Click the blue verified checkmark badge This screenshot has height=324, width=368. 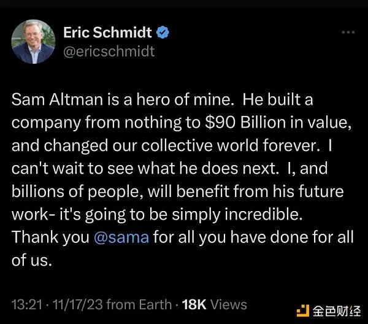pyautogui.click(x=163, y=33)
